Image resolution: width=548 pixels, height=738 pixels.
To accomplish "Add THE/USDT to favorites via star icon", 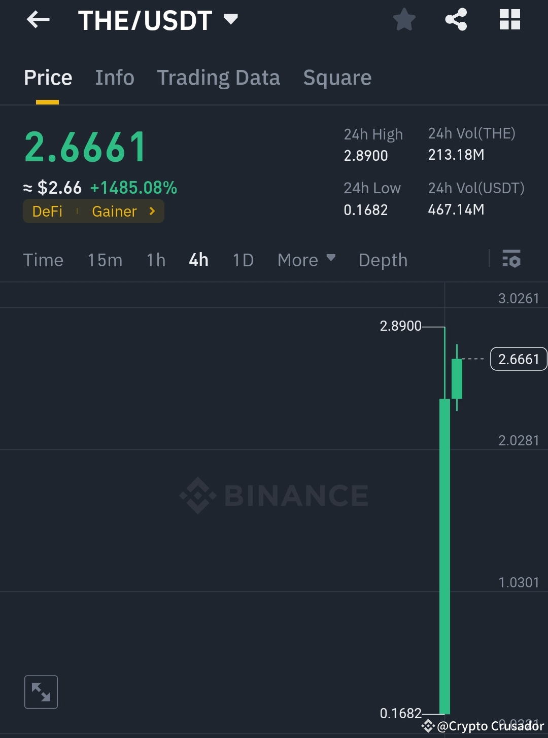I will (404, 20).
